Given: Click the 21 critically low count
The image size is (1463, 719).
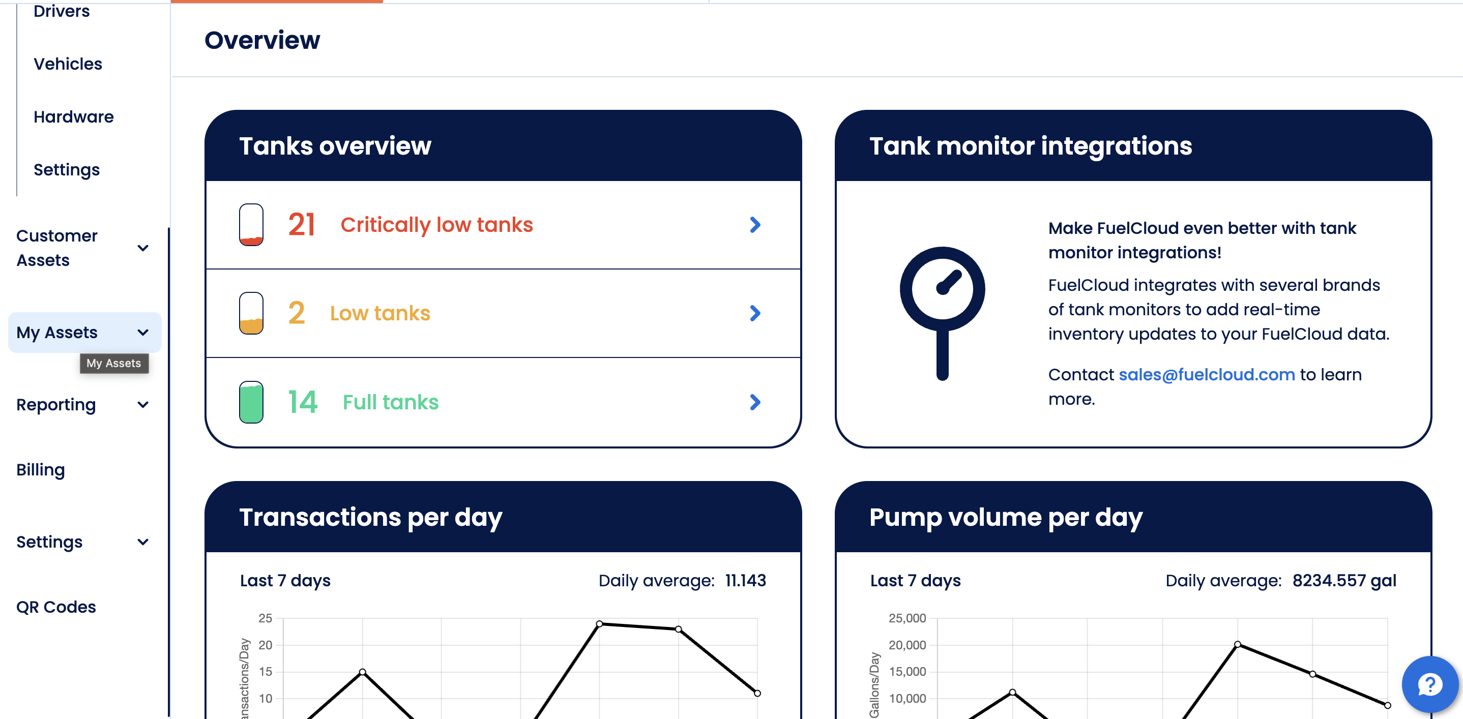Looking at the screenshot, I should (302, 225).
